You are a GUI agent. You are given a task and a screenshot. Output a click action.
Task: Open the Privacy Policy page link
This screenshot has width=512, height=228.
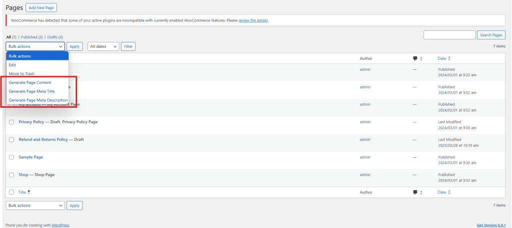[x=31, y=122]
